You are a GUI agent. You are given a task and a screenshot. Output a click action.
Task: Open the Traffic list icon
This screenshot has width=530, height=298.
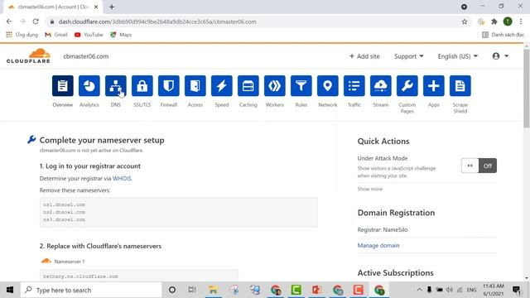point(354,86)
